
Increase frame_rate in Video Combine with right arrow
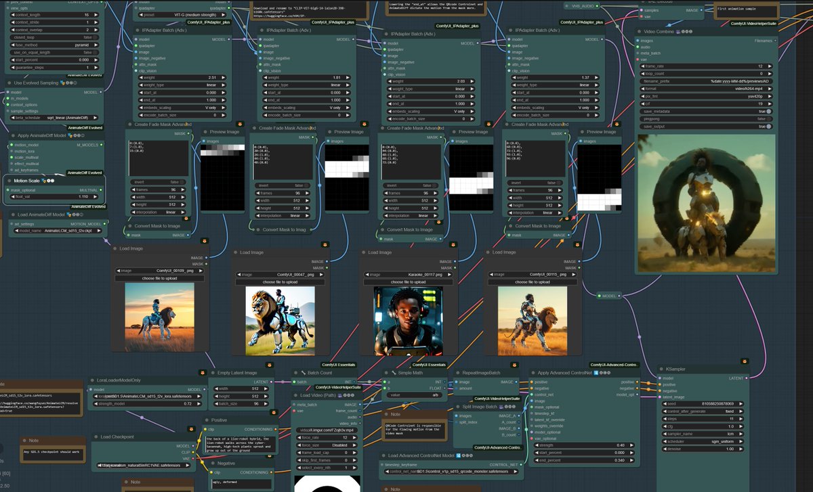click(x=770, y=66)
